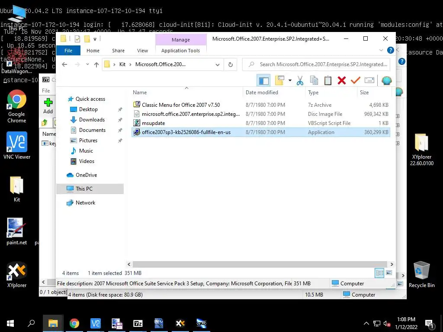Go back with the left arrow

64,64
